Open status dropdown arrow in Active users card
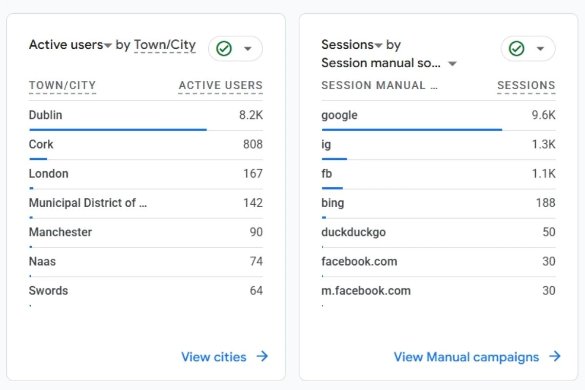 tap(248, 49)
